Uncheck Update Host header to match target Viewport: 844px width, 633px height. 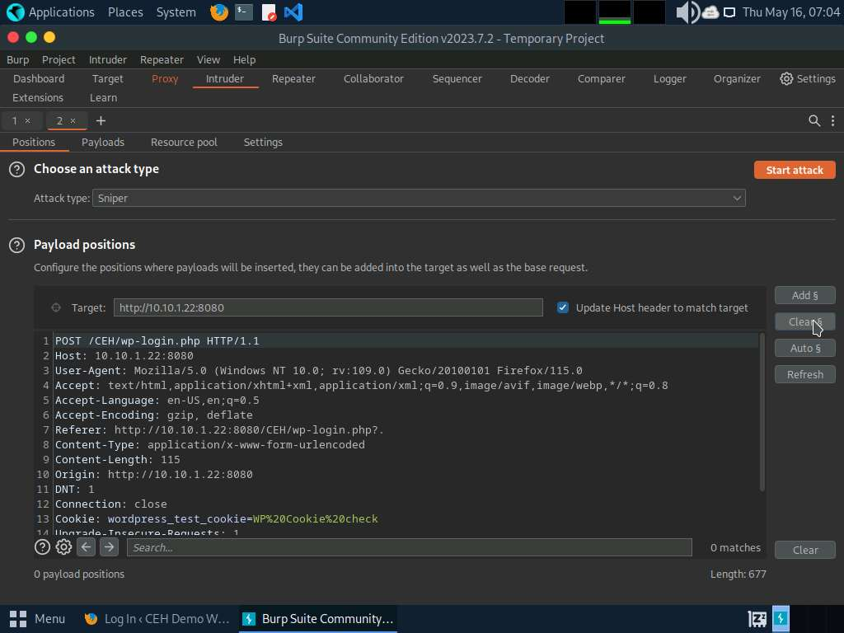563,307
